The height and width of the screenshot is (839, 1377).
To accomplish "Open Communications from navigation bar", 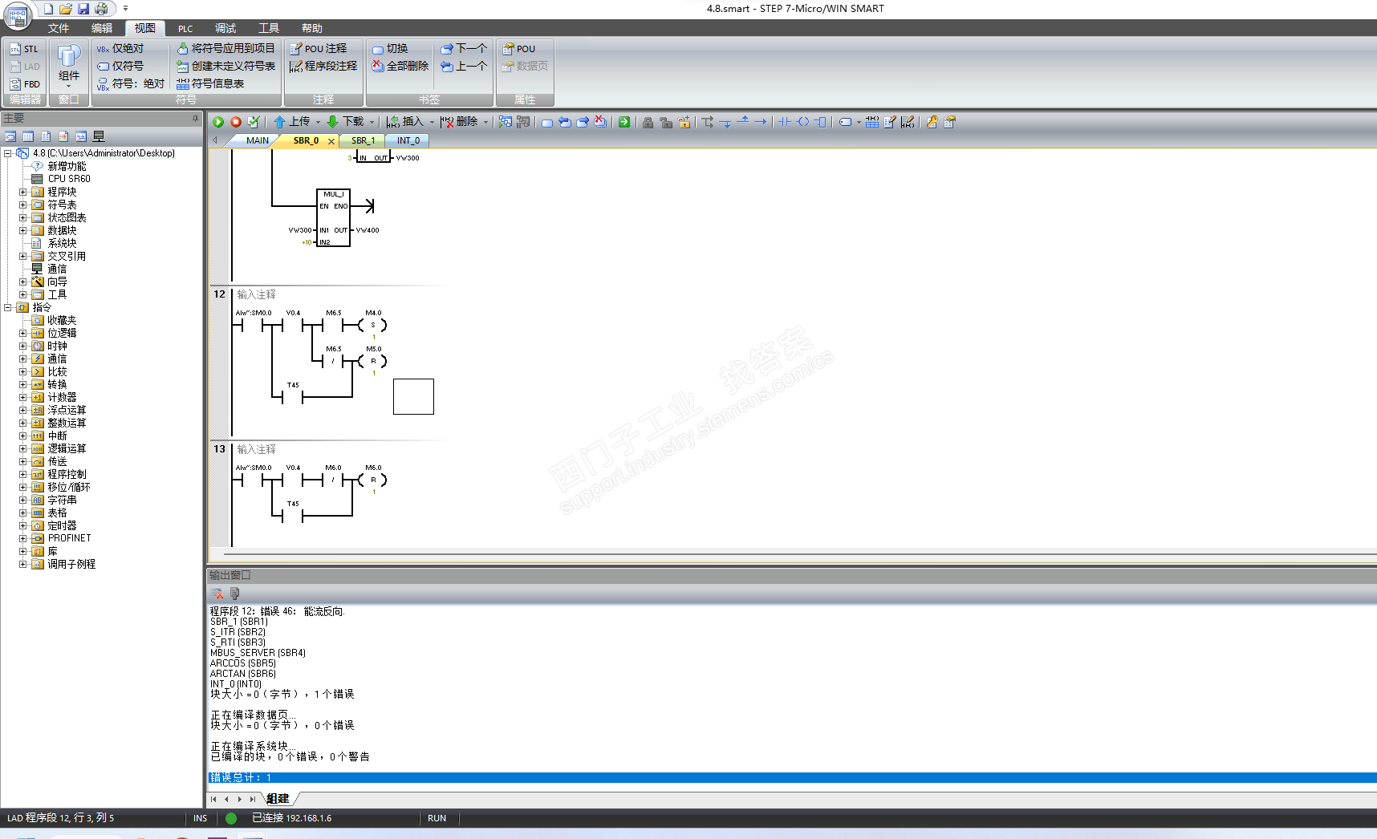I will pos(99,136).
